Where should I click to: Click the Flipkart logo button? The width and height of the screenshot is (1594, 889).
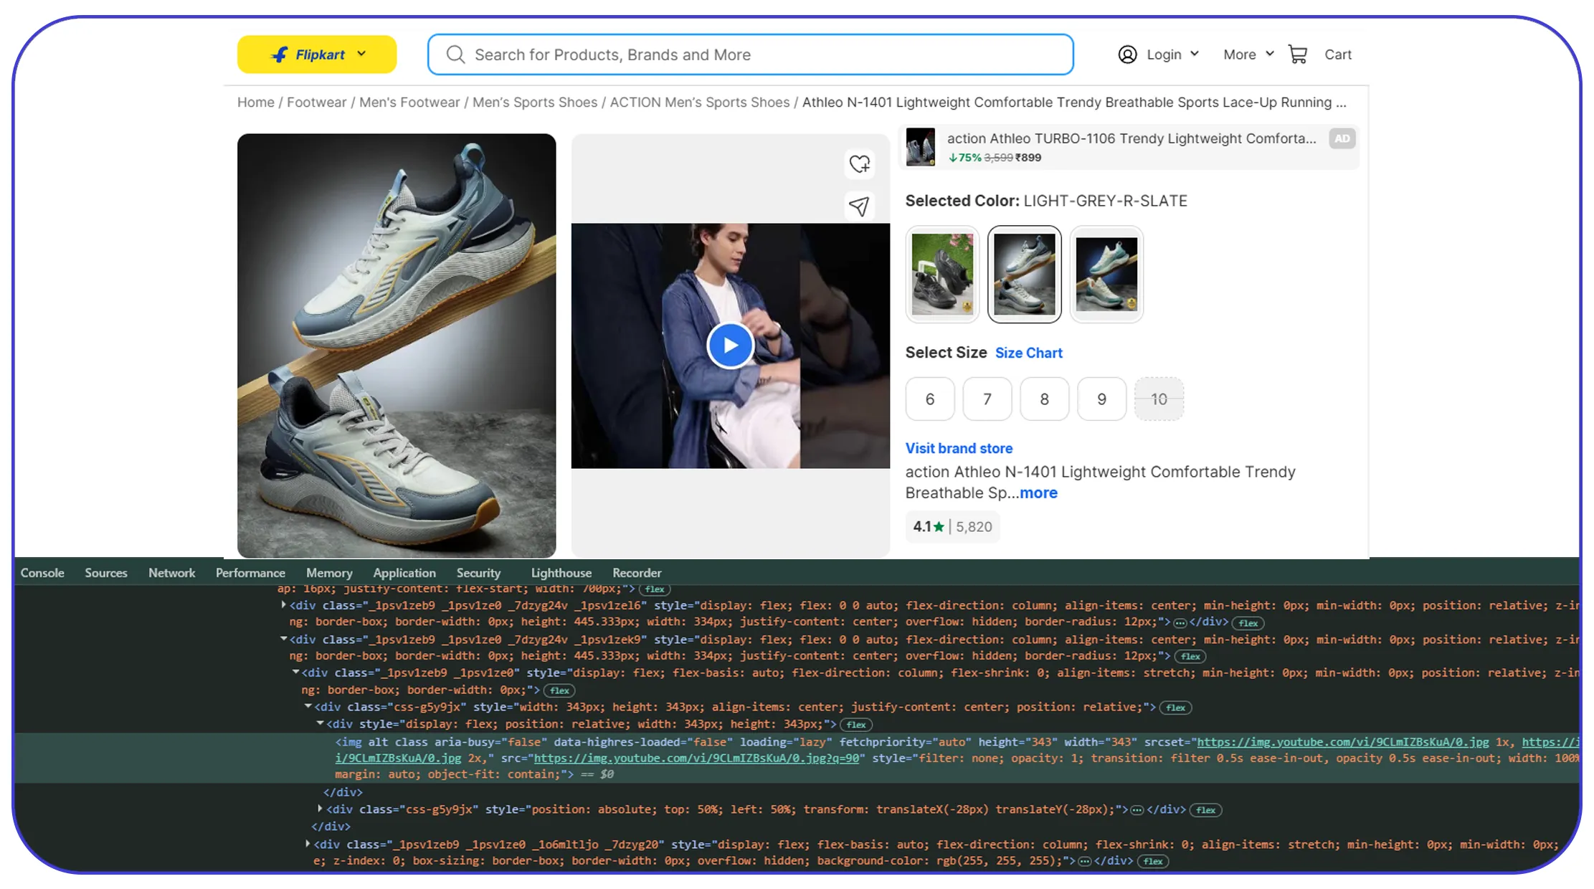pyautogui.click(x=316, y=54)
